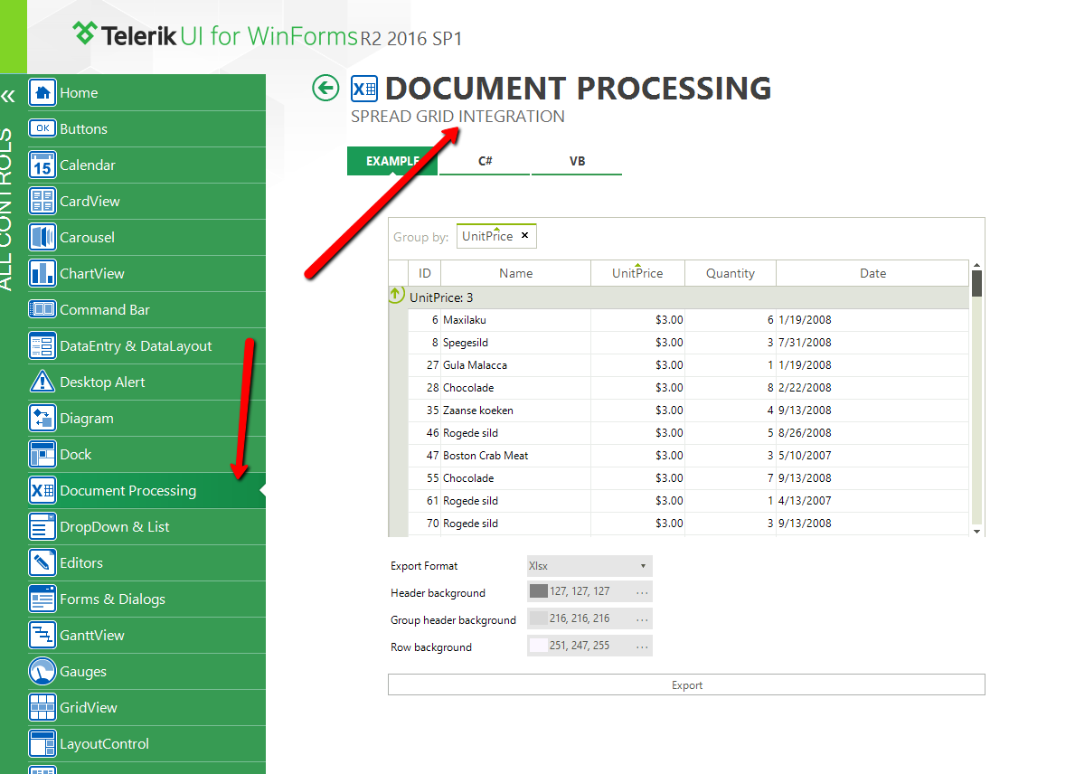Click the ID cell 46
This screenshot has height=774, width=1075.
[424, 432]
